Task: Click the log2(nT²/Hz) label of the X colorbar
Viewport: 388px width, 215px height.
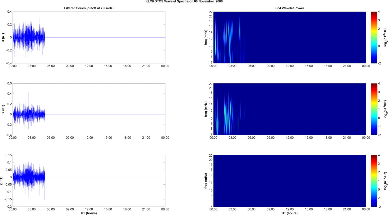Action: [385, 37]
